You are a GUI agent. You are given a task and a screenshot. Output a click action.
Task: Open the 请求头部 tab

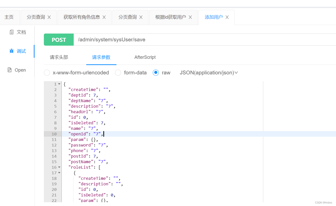(59, 57)
